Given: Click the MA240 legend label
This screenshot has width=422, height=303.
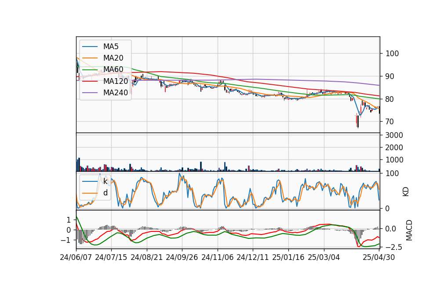Looking at the screenshot, I should 116,93.
